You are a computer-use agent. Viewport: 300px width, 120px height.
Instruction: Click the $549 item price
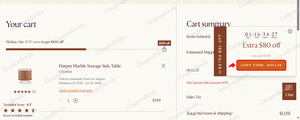point(156,100)
